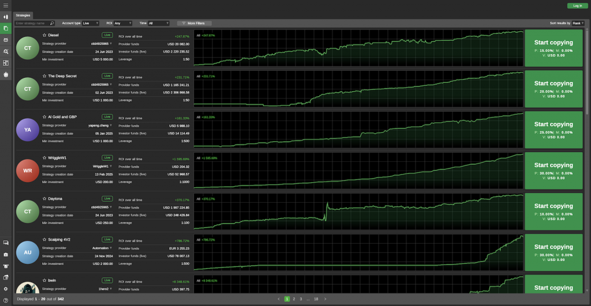The height and width of the screenshot is (306, 591).
Task: Expand provider Automation dropdown arrow
Action: point(111,248)
